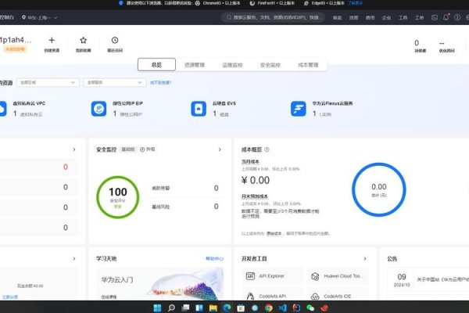Click the learn more link in browser banner

click(355, 3)
